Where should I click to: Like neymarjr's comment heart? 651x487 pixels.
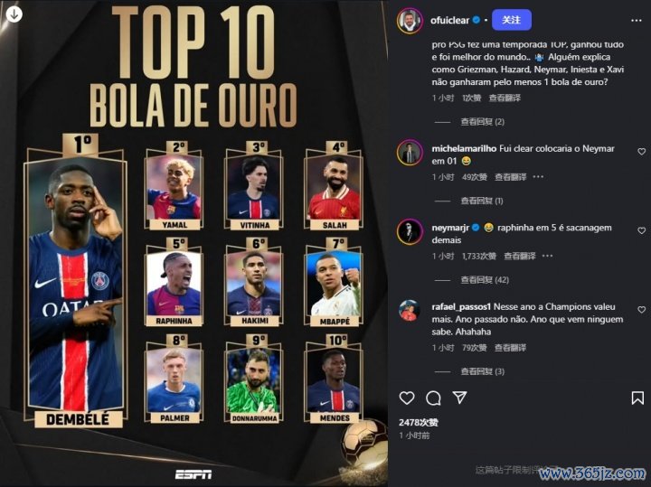click(641, 230)
